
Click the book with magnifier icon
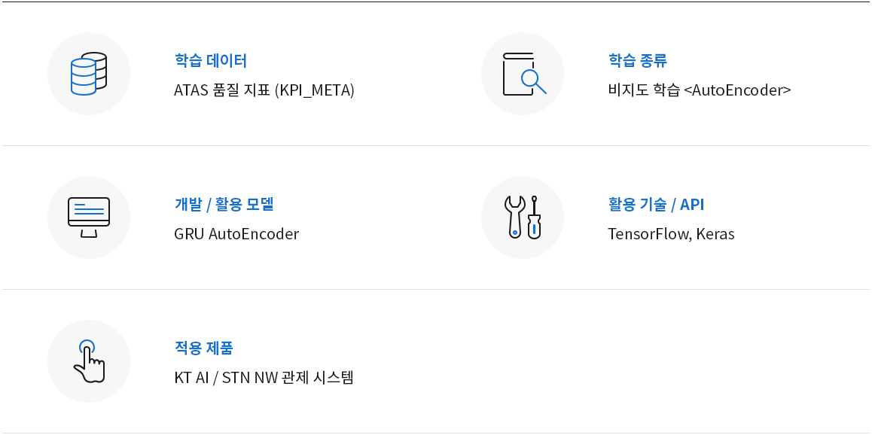[x=524, y=74]
